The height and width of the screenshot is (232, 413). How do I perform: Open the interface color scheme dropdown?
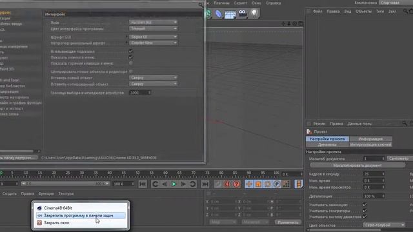[x=154, y=28]
